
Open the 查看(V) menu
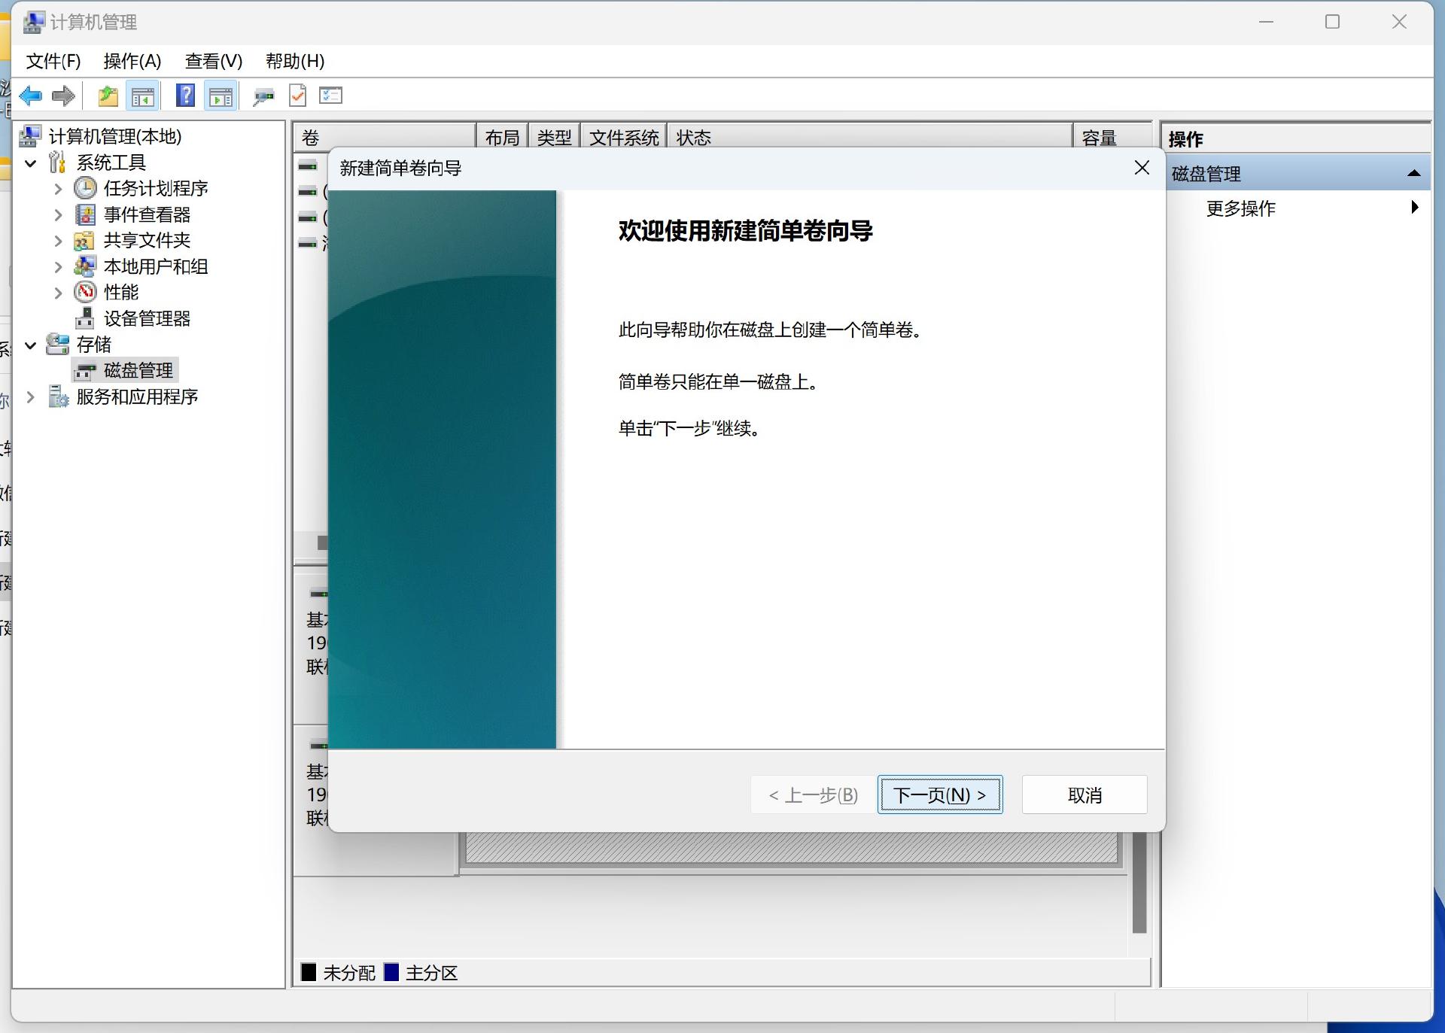(x=213, y=61)
